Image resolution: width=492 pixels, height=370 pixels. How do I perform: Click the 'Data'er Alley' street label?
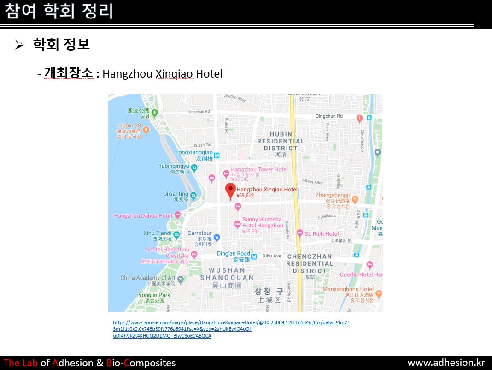tap(312, 181)
